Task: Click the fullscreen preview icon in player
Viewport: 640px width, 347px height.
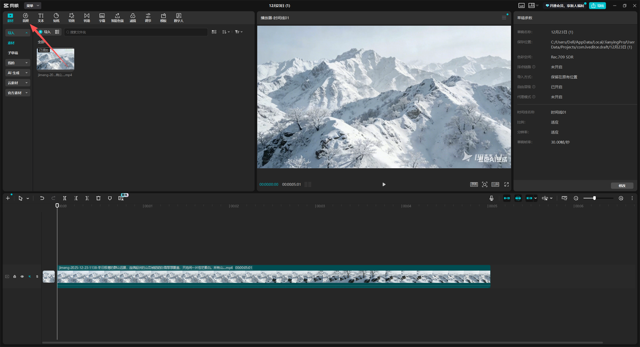Action: pos(506,184)
